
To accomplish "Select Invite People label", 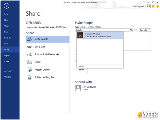I will tap(41, 39).
